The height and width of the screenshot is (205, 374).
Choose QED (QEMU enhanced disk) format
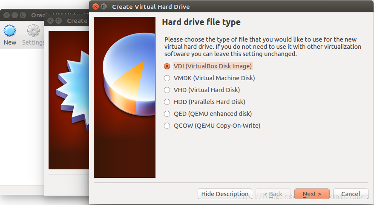coord(167,114)
